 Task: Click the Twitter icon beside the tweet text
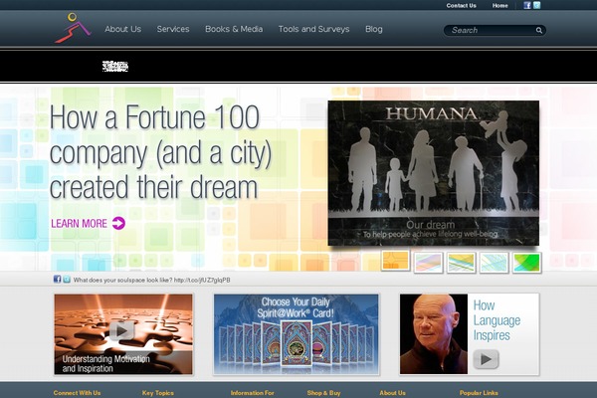pyautogui.click(x=67, y=280)
